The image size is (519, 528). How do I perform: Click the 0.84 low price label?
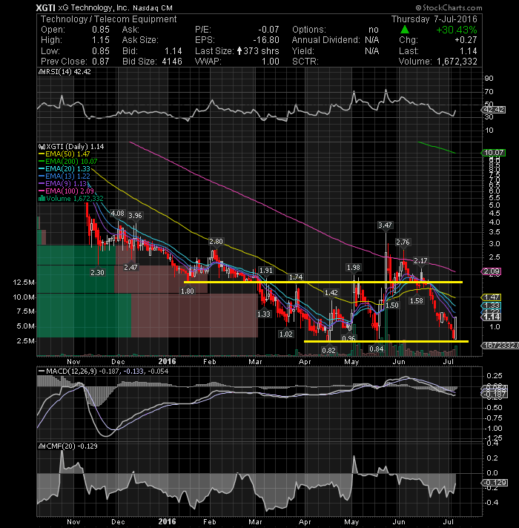pyautogui.click(x=377, y=349)
